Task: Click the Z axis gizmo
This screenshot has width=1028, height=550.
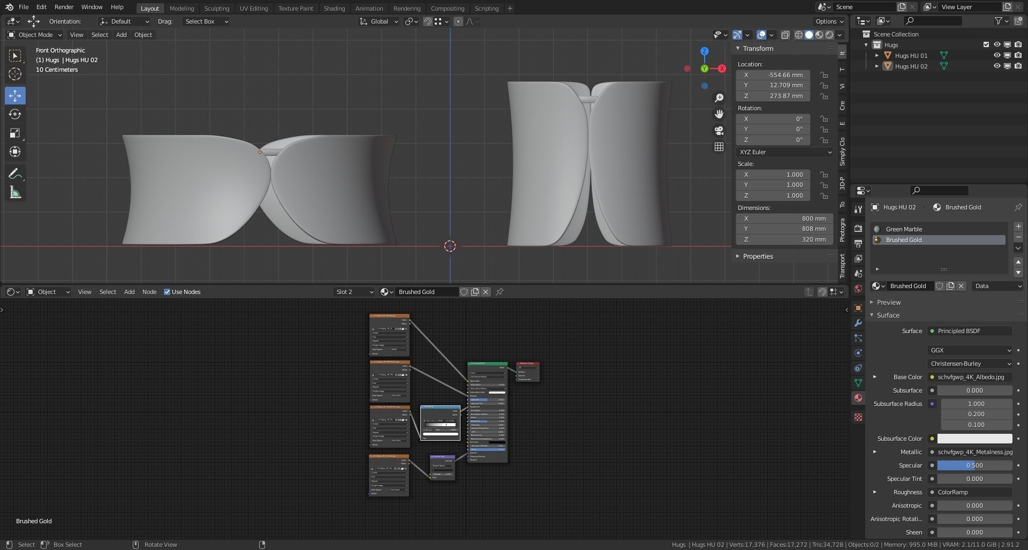Action: coord(705,51)
